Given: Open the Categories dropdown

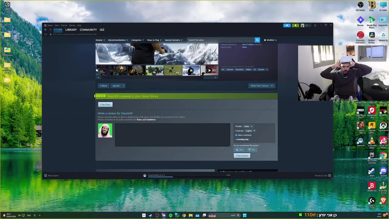Looking at the screenshot, I should click(137, 40).
